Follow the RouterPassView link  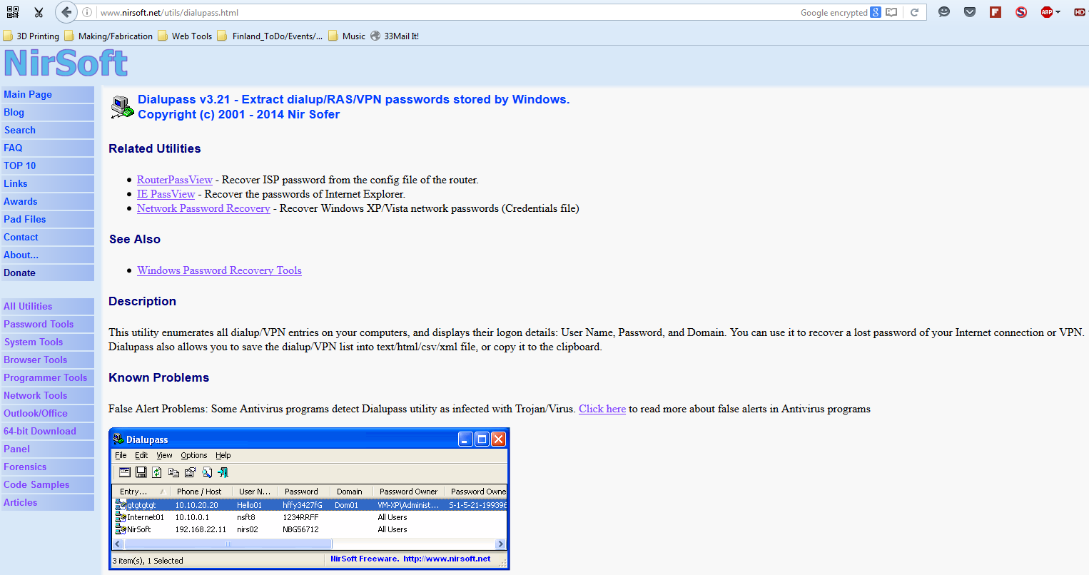click(x=174, y=180)
